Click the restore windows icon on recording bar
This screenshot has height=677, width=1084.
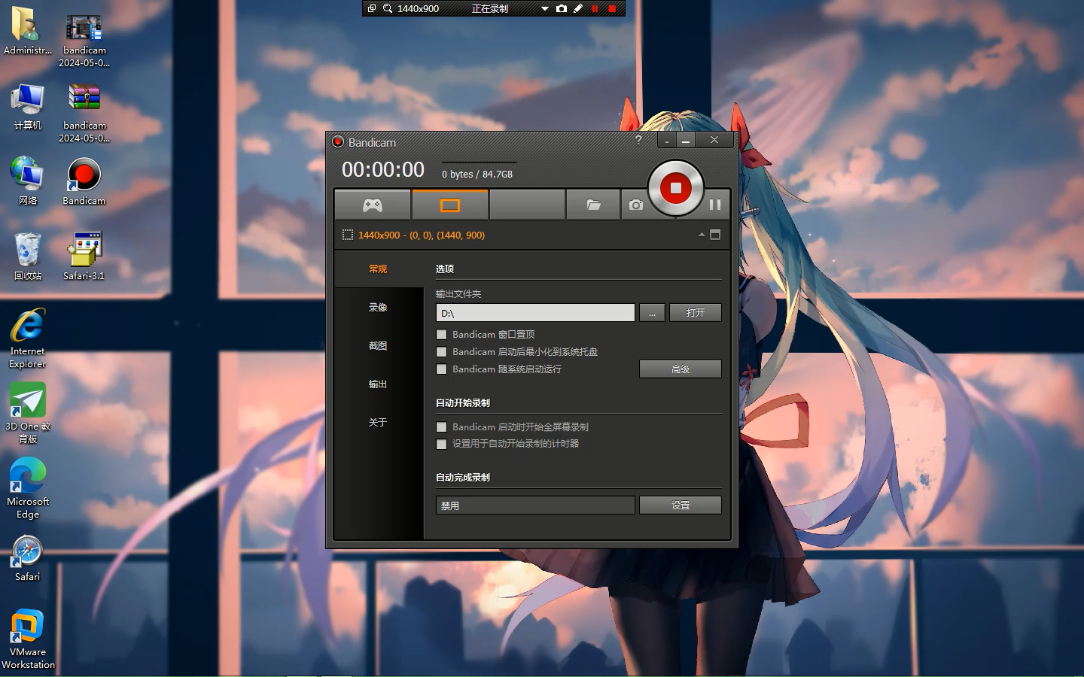(x=372, y=8)
